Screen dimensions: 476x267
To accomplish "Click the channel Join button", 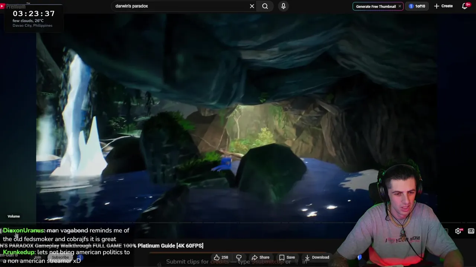I will point(37,257).
